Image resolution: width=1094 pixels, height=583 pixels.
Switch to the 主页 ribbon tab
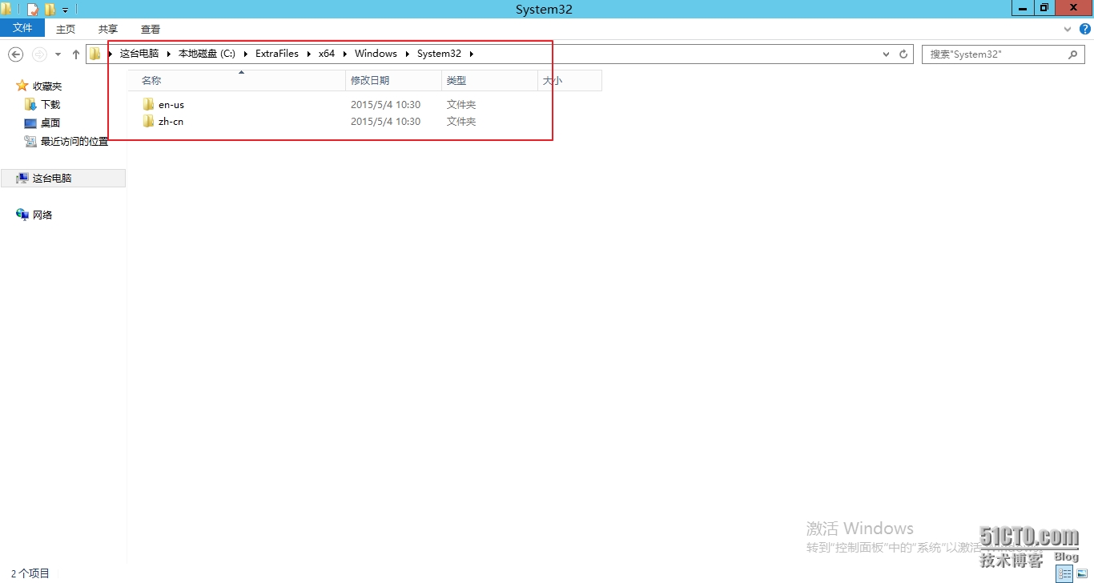(66, 29)
